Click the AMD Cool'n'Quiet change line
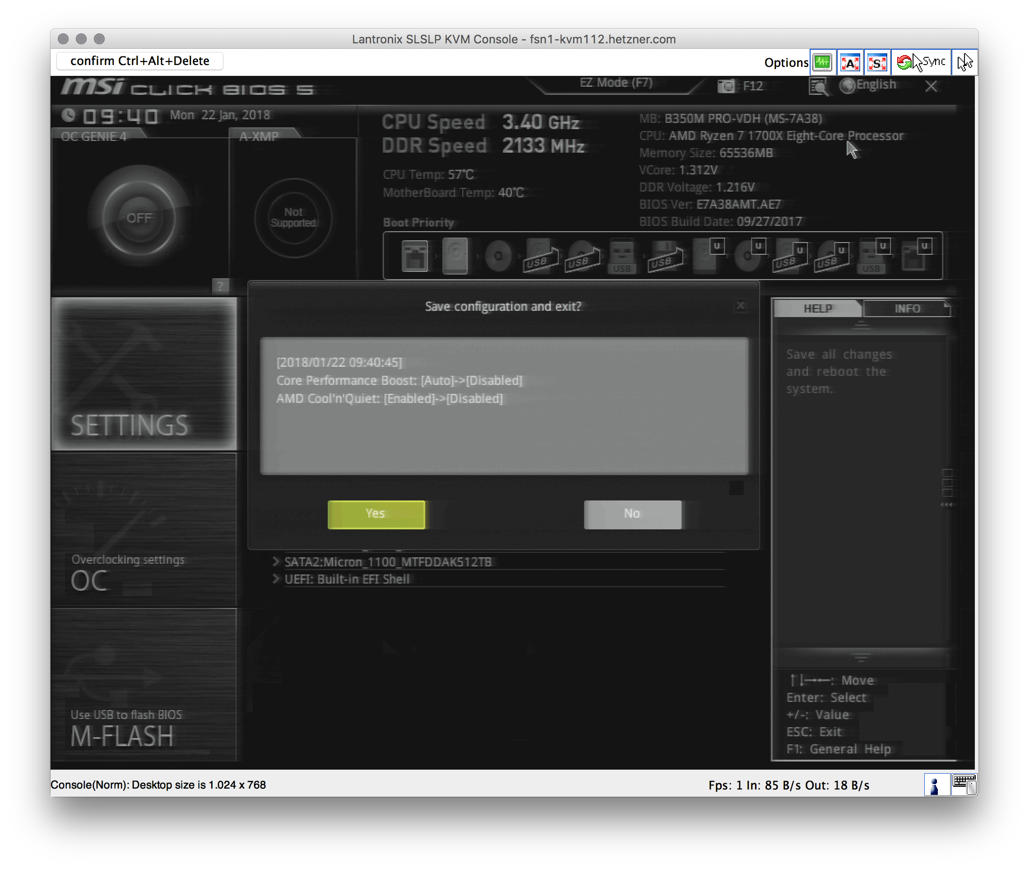 coord(389,398)
